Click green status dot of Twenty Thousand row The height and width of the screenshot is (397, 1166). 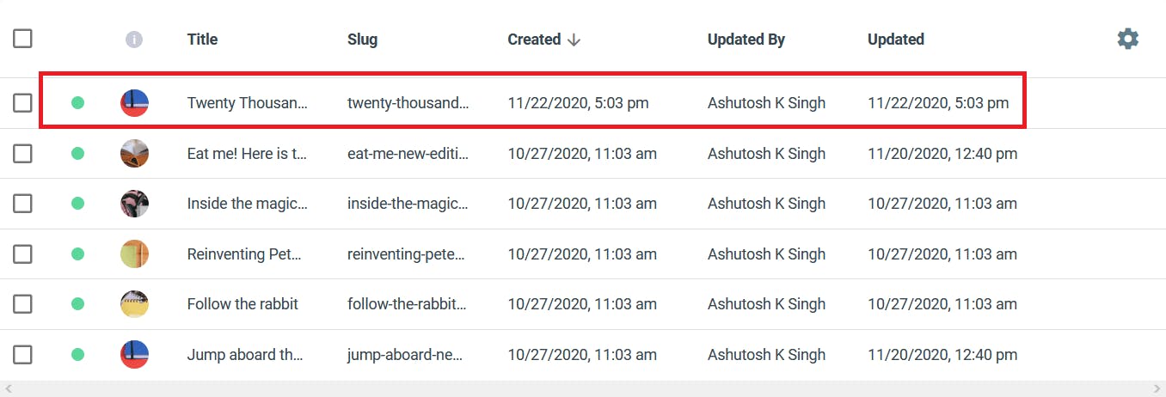[77, 103]
